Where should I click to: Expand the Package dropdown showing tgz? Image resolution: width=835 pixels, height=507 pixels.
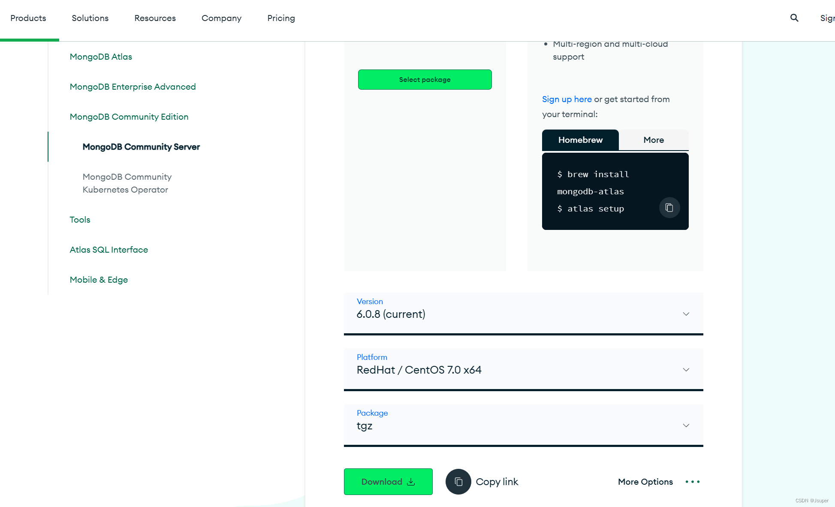686,425
